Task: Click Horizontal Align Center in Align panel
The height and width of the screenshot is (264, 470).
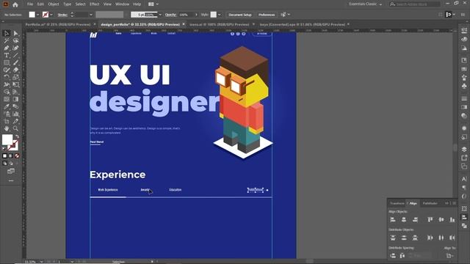Action: pos(404,220)
